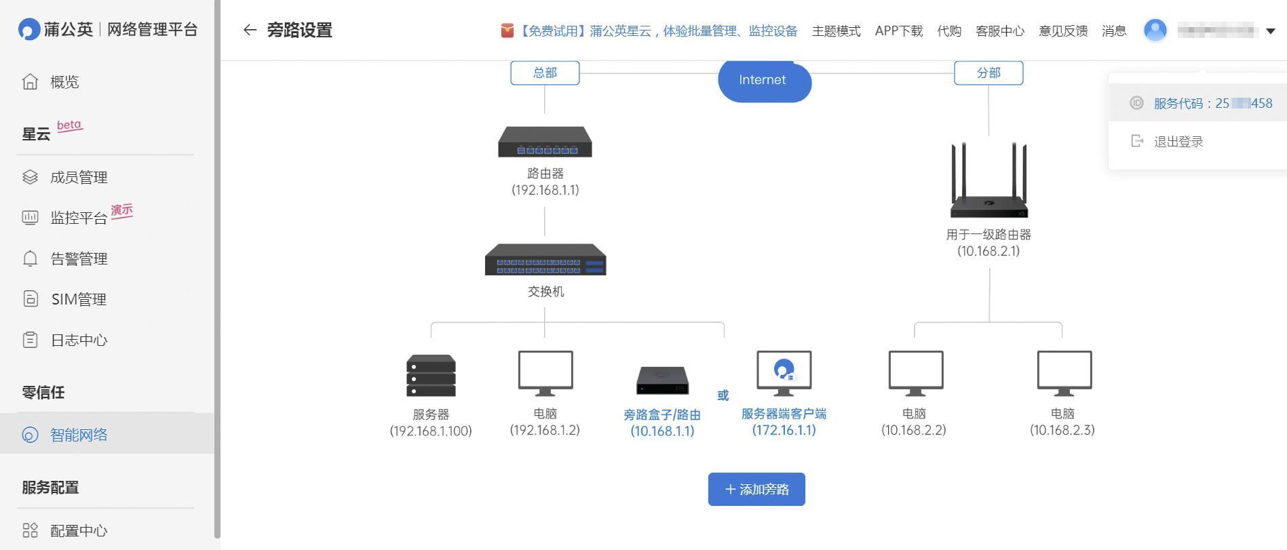1287x550 pixels.
Task: Click the user avatar icon
Action: click(1155, 31)
